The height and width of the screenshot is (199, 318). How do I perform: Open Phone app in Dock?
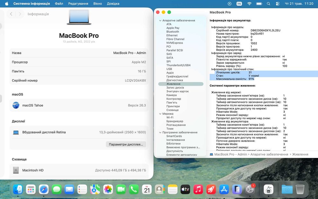134,190
